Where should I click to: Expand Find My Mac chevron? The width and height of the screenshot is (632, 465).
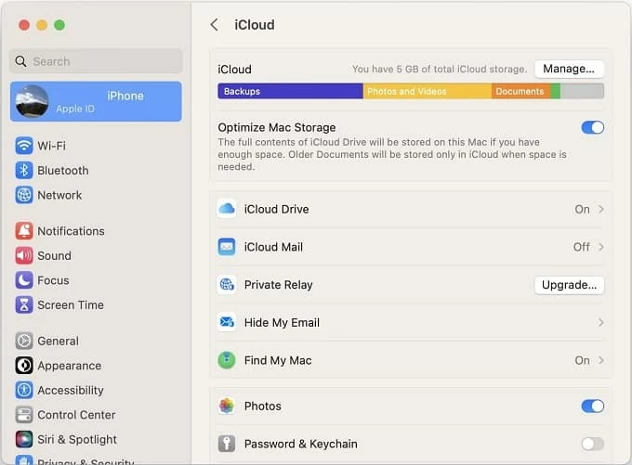click(601, 360)
